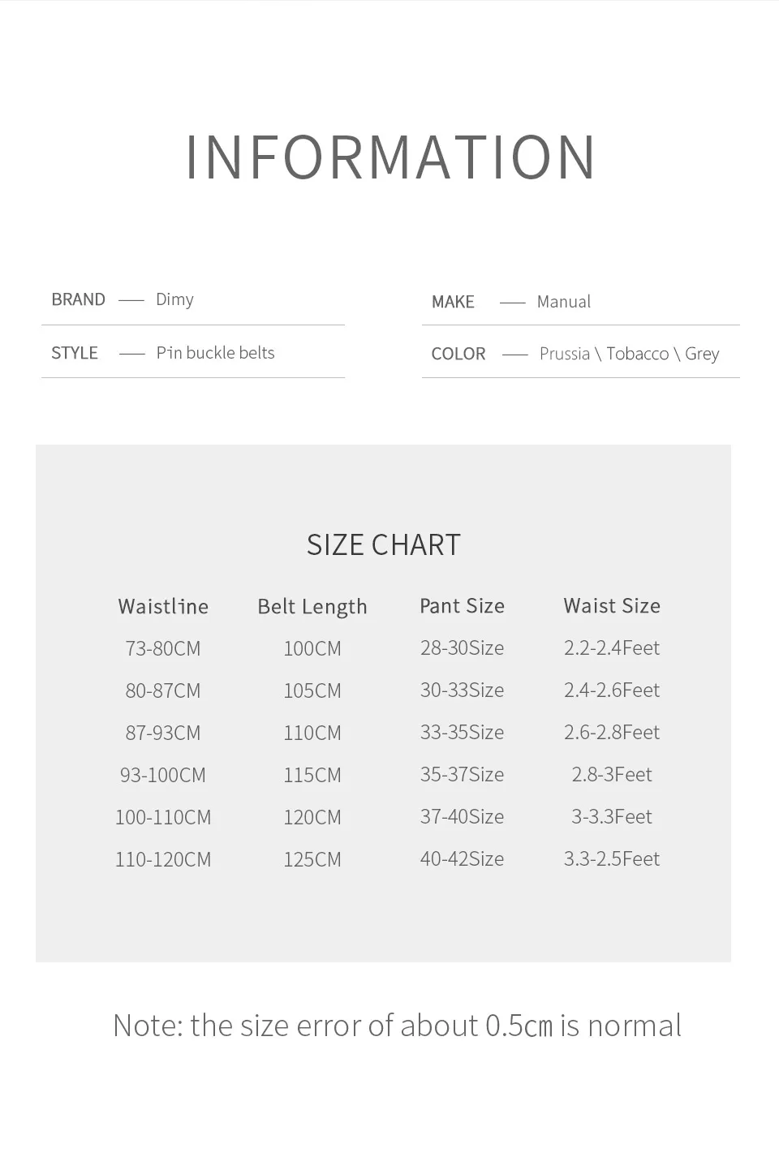Select the 100-110CM waistline cell
Viewport: 779px width, 1170px height.
pyautogui.click(x=163, y=818)
